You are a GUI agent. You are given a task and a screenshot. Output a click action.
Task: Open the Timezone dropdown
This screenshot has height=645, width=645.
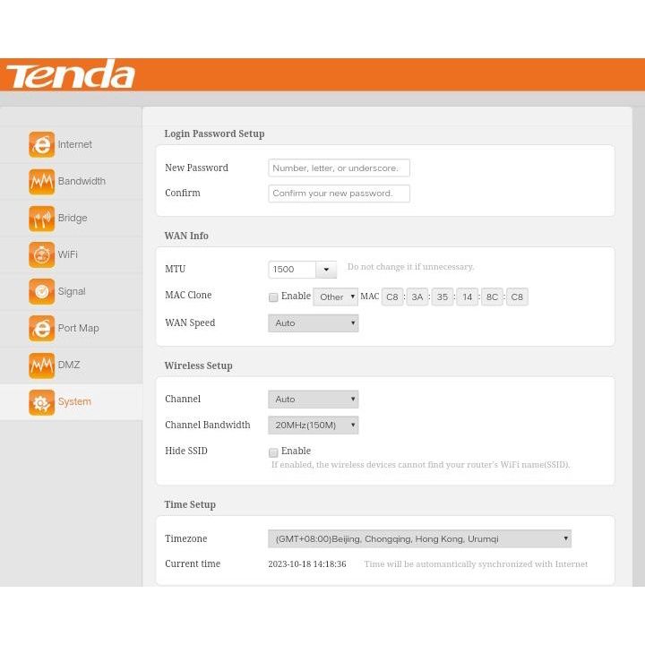pos(419,539)
